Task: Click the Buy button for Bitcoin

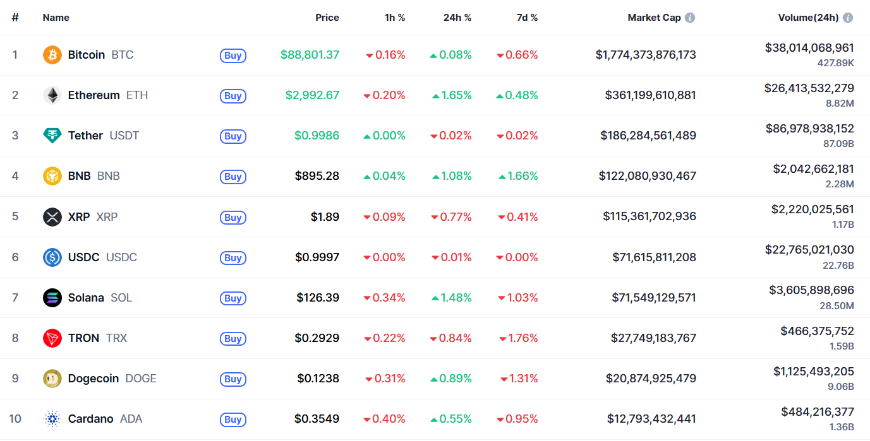Action: (233, 56)
